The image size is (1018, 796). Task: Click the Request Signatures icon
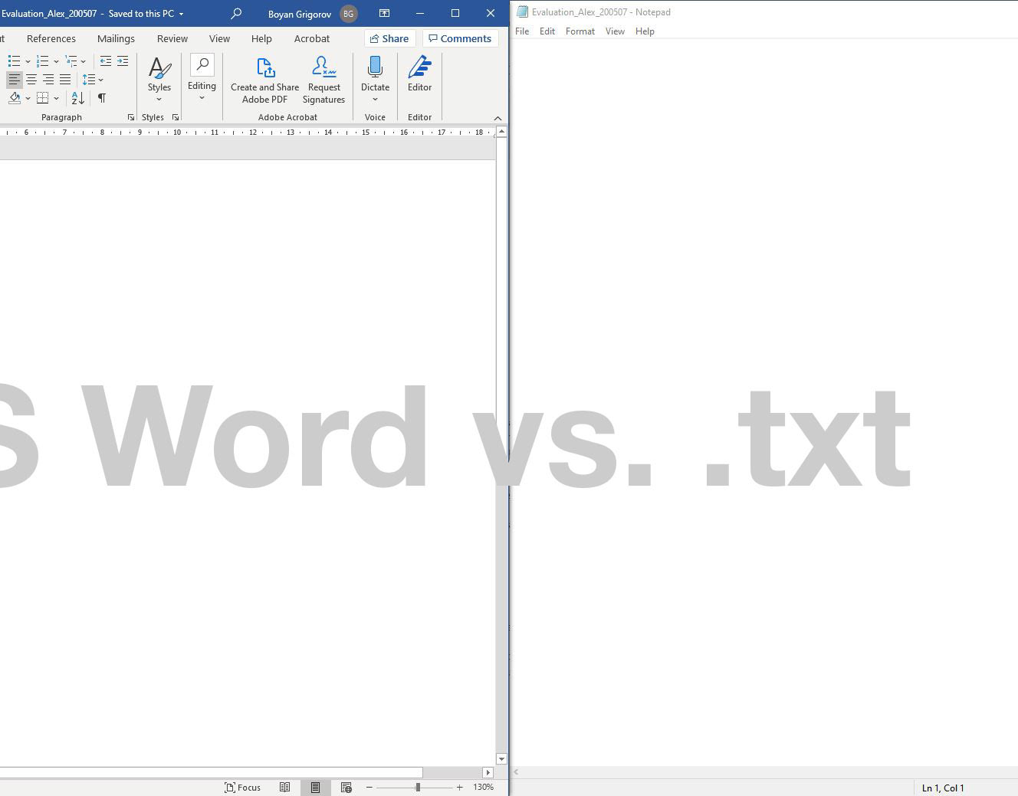pos(324,80)
